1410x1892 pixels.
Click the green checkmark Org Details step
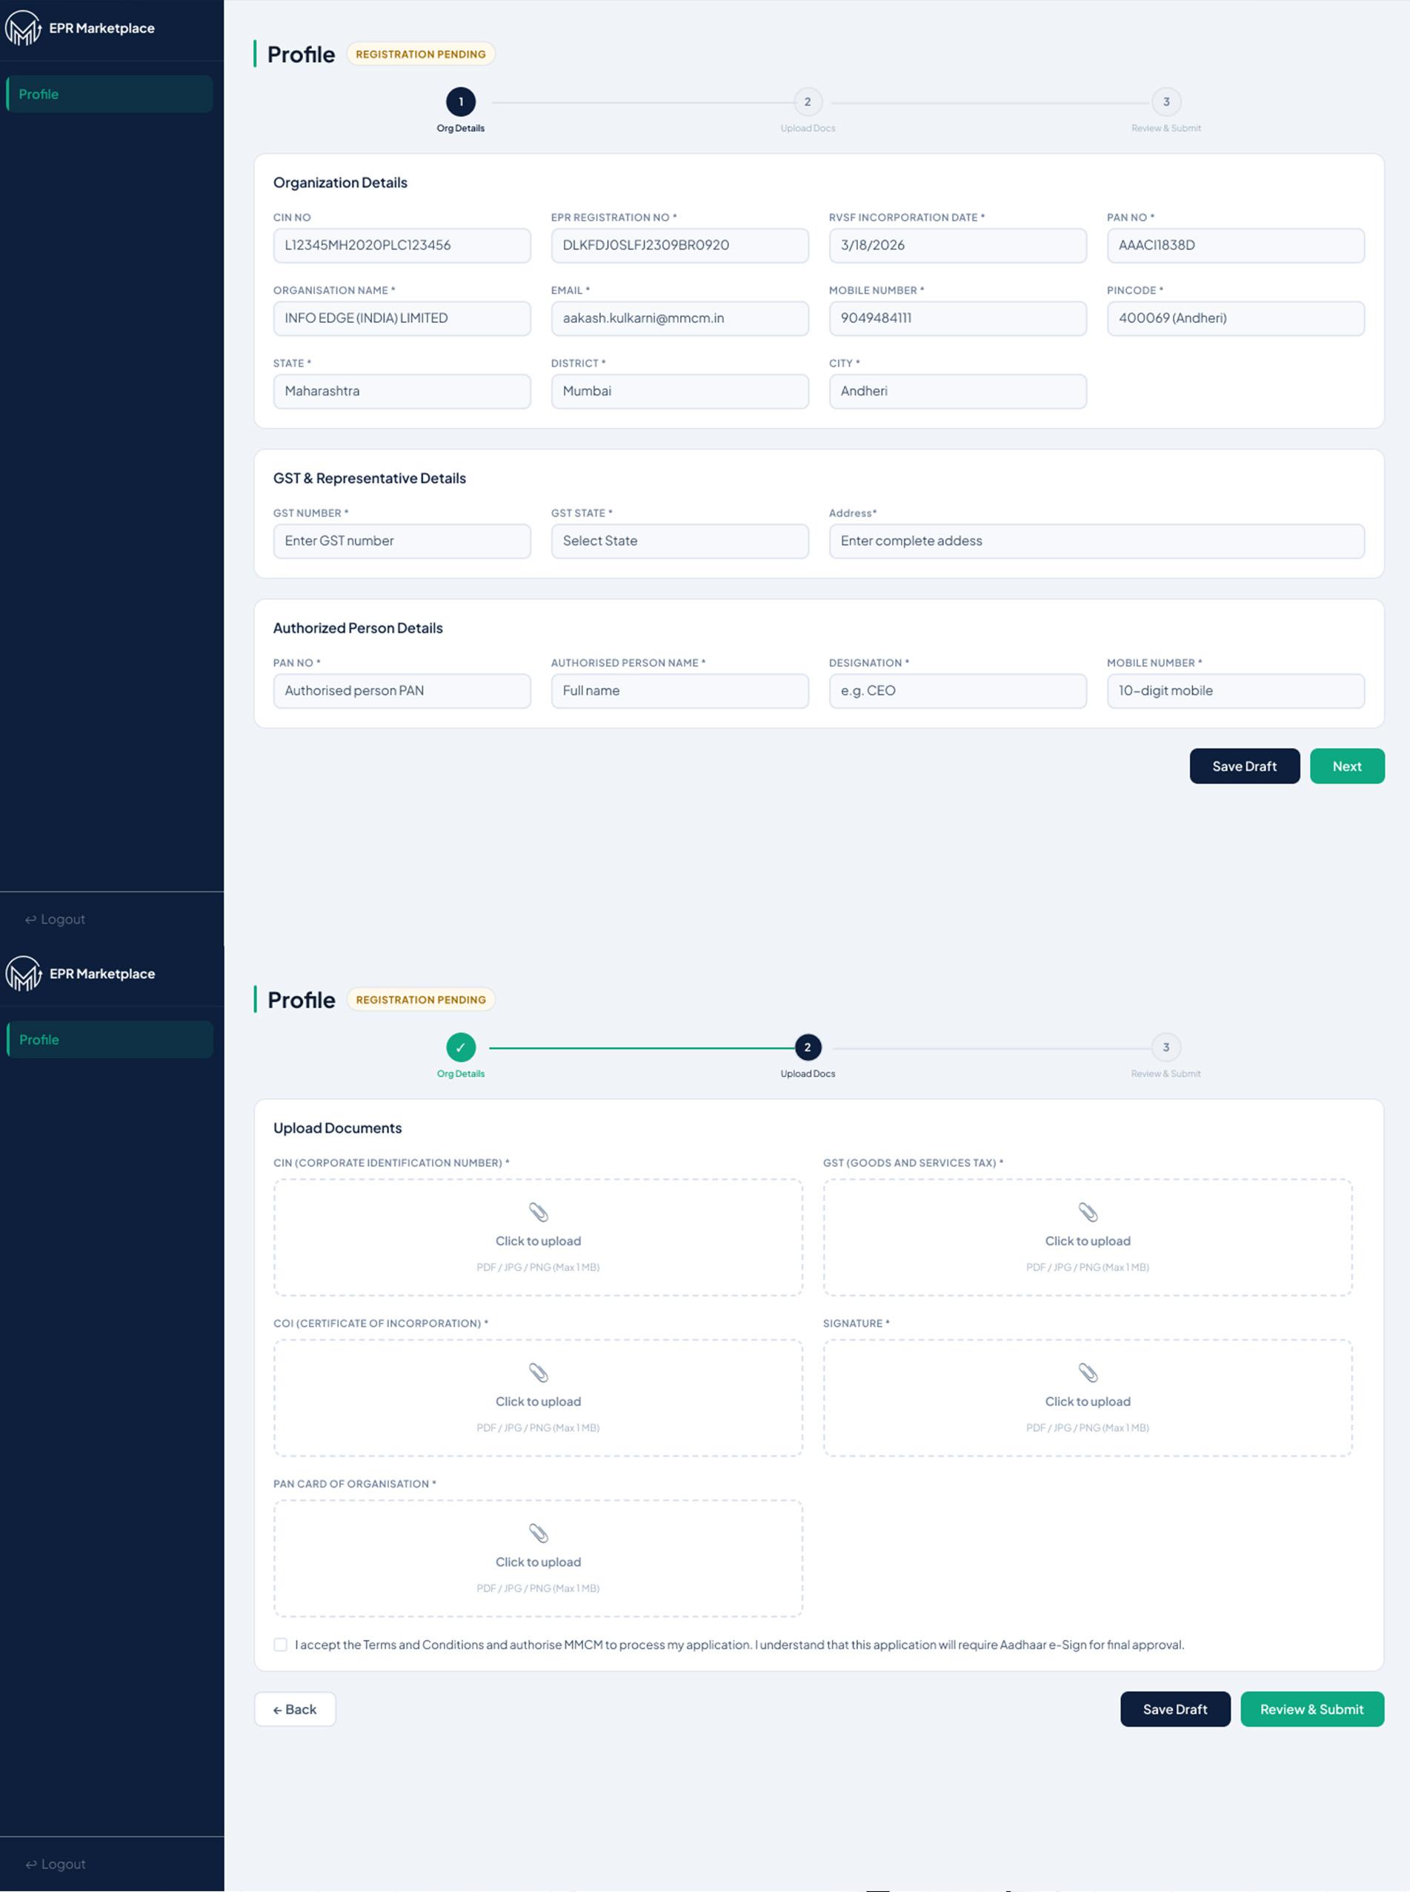[x=461, y=1047]
